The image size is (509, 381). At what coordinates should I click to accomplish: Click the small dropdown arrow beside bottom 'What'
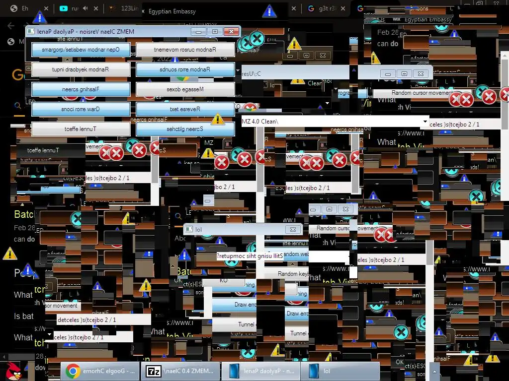click(x=49, y=334)
